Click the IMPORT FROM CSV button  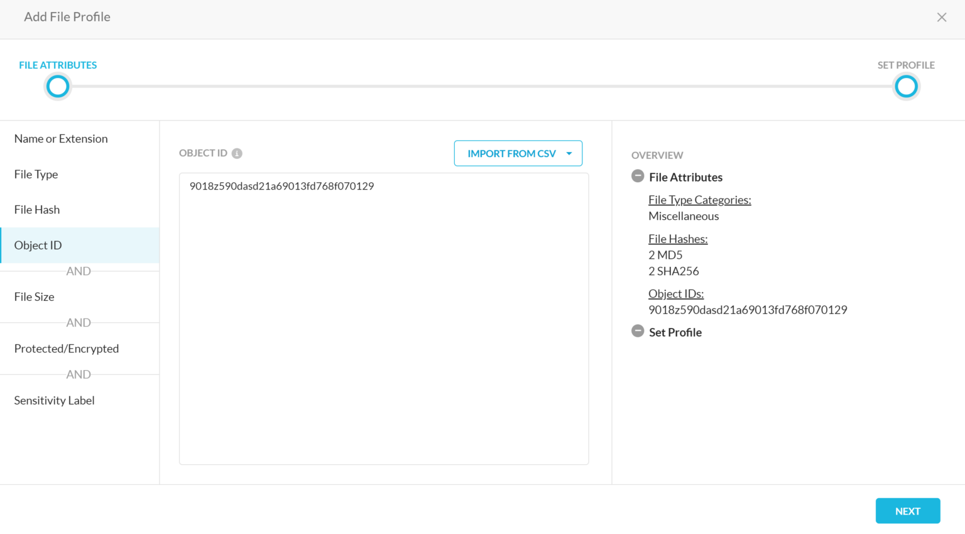pyautogui.click(x=511, y=153)
